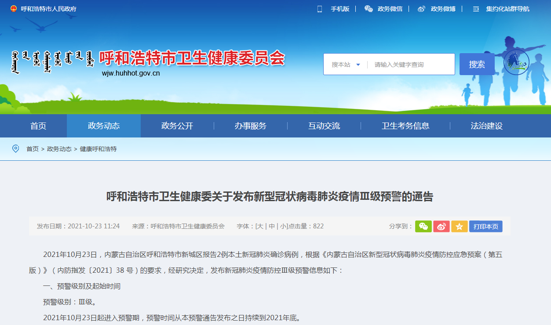Share article via the red Weibo icon

click(441, 226)
